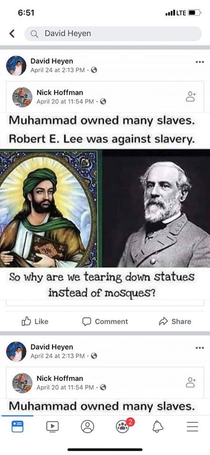
Task: Like the first shared post
Action: (35, 321)
